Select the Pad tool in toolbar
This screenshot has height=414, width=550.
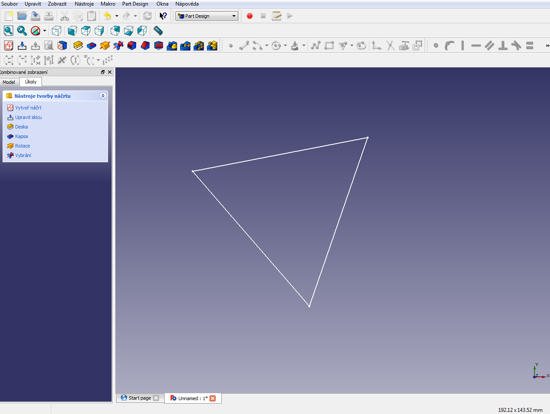tap(78, 45)
